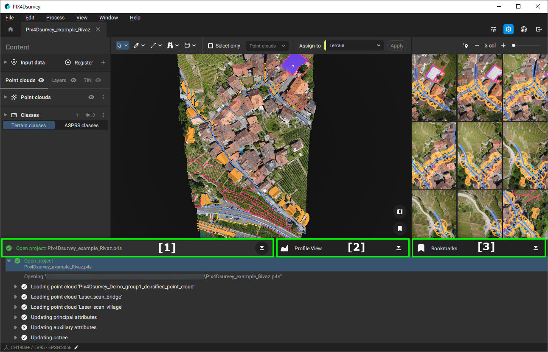Toggle Layers tab visibility eye
Screen dimensions: 548x352
pyautogui.click(x=73, y=80)
